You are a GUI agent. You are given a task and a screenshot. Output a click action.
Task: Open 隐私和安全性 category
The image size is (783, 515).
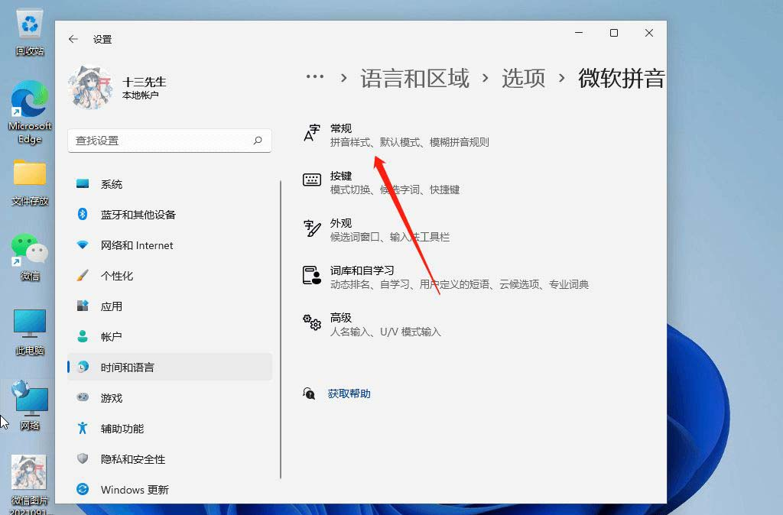(170, 458)
